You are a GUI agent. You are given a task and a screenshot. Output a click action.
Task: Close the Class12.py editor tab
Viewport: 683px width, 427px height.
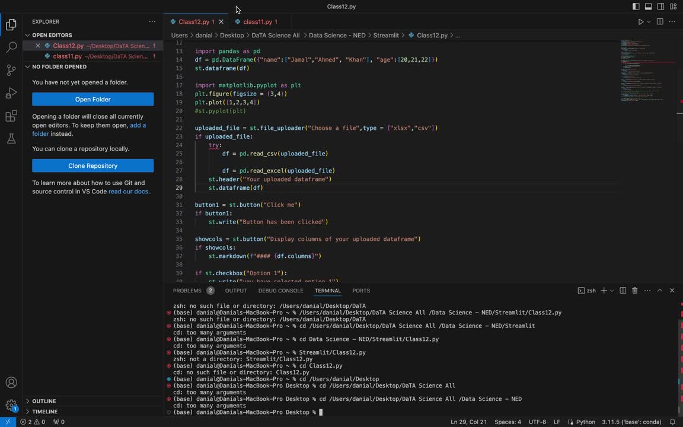point(221,21)
